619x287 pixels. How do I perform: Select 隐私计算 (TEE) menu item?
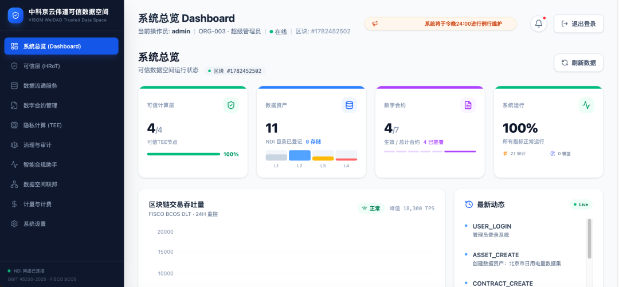coord(61,125)
